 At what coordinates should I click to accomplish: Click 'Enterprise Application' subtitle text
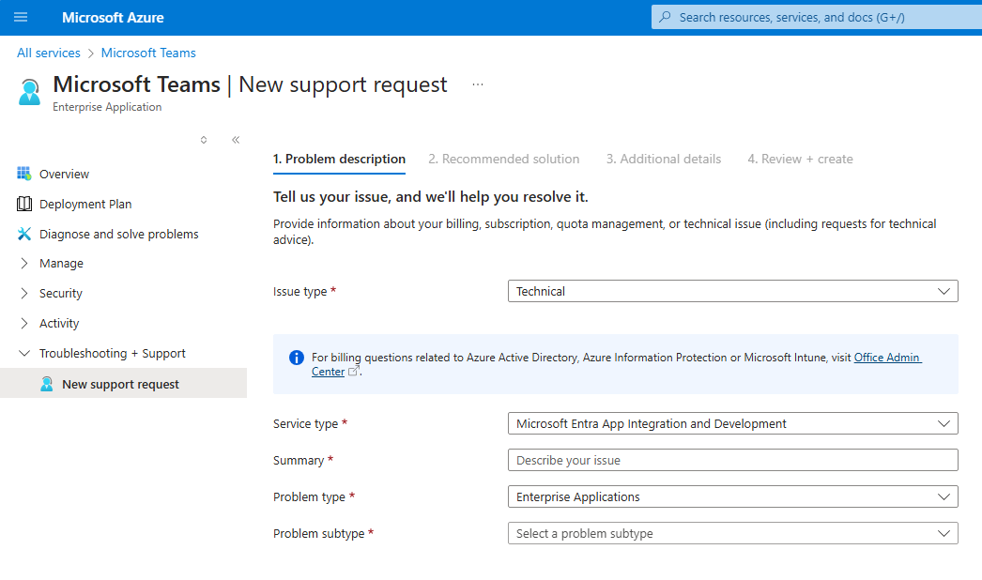[x=107, y=106]
